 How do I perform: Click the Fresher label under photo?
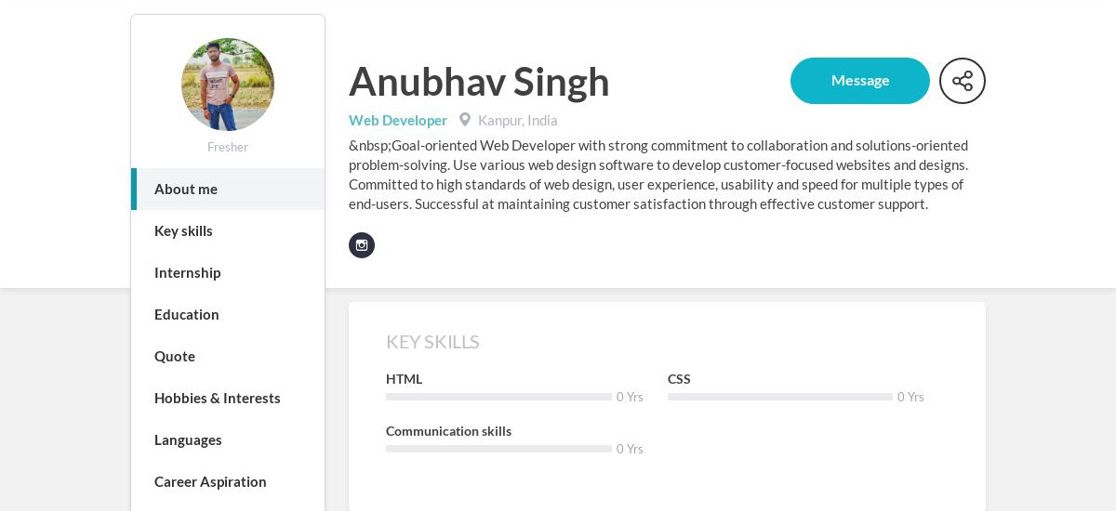click(x=228, y=147)
